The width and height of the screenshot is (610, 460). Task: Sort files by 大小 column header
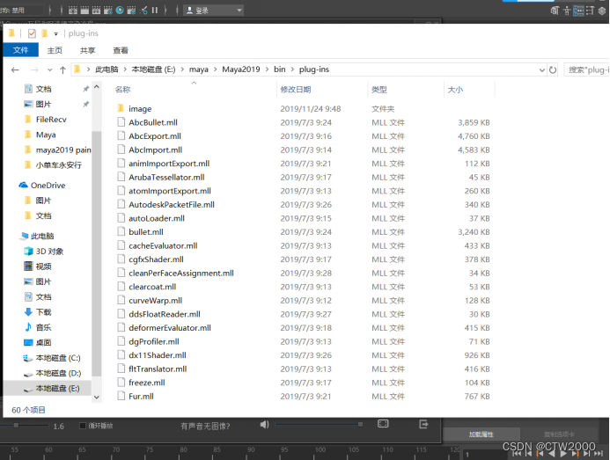tap(455, 90)
